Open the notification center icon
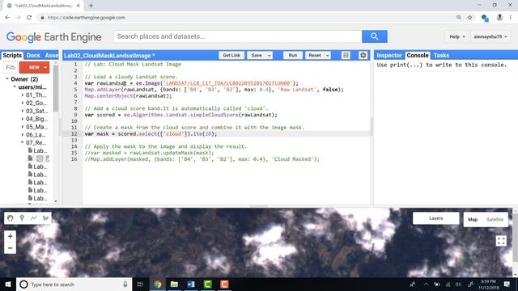The width and height of the screenshot is (518, 291). pyautogui.click(x=507, y=284)
